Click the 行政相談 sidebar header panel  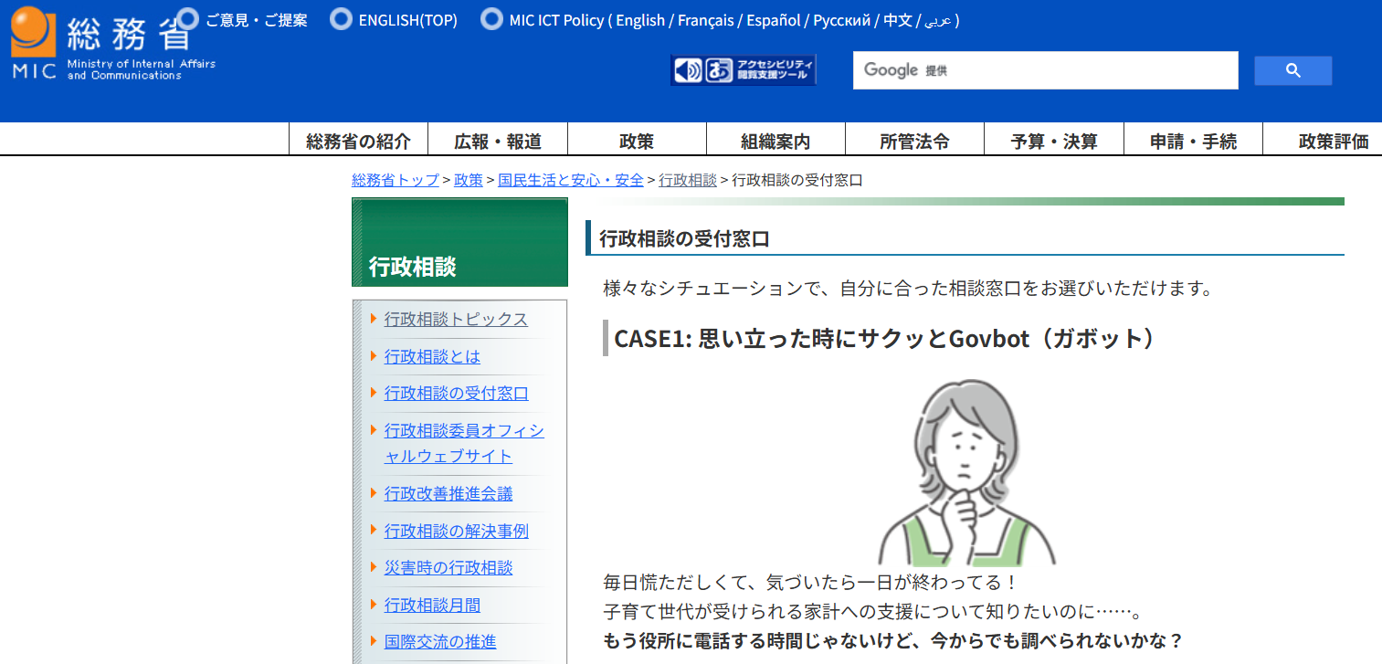[459, 242]
